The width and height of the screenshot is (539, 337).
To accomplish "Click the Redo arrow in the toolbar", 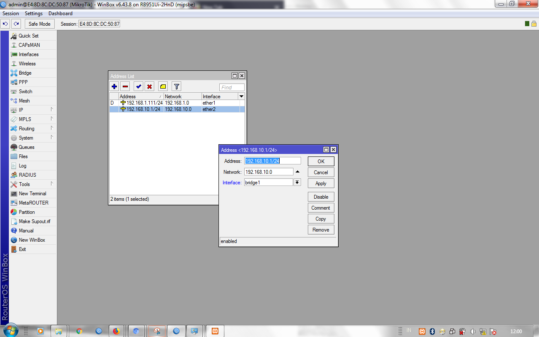I will point(16,24).
